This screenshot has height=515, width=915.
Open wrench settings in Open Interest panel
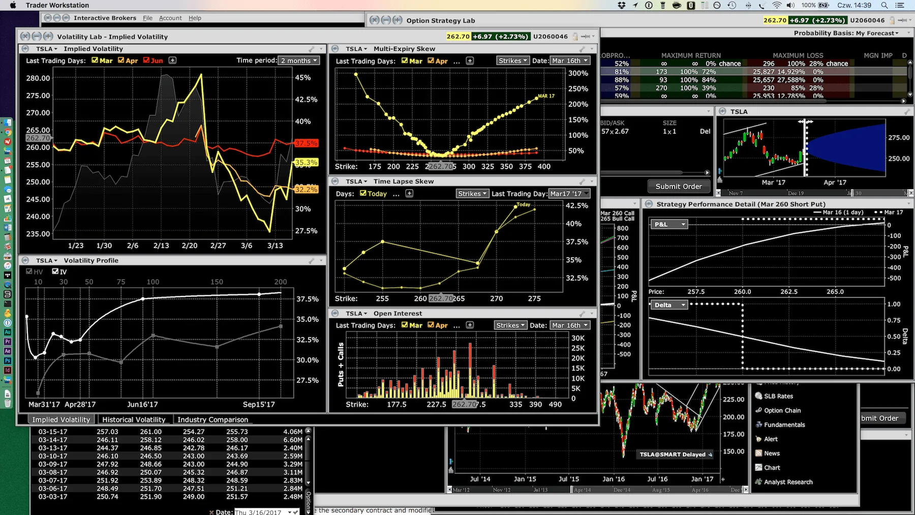[x=583, y=314]
